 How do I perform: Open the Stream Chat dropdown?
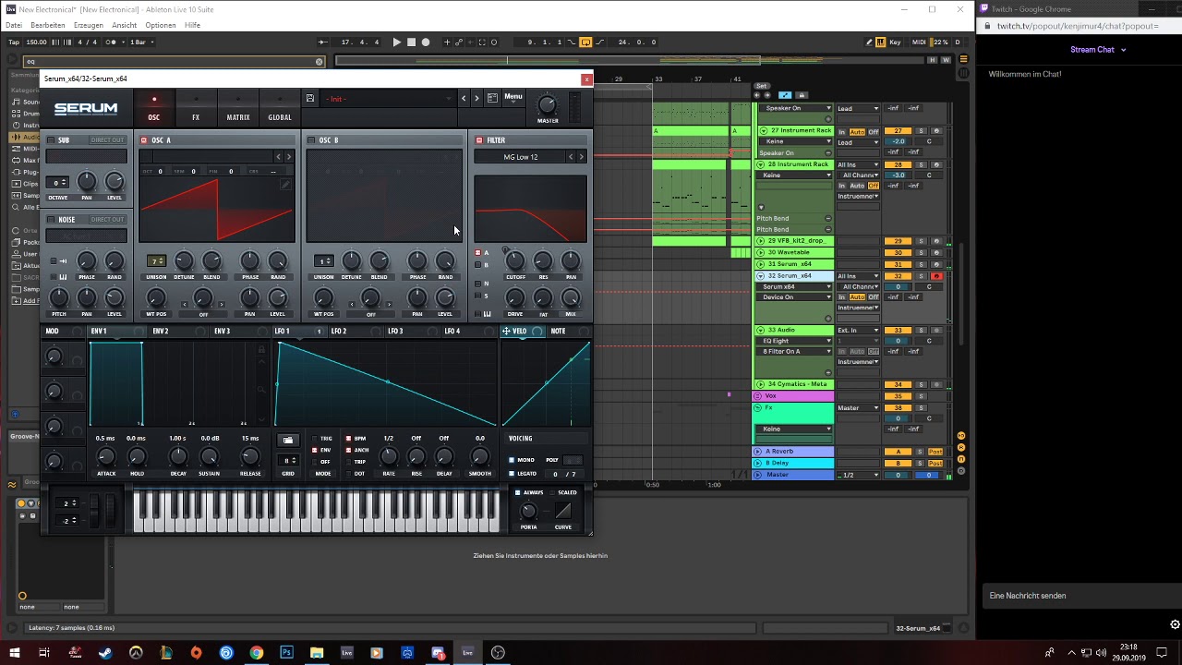pos(1098,50)
